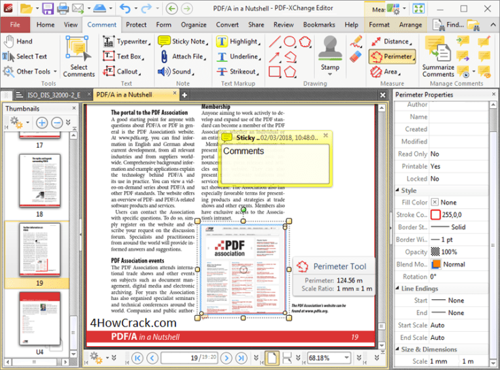Switch to ISO_DIS_32000-2_E document tab
The height and width of the screenshot is (370, 500).
pyautogui.click(x=53, y=95)
